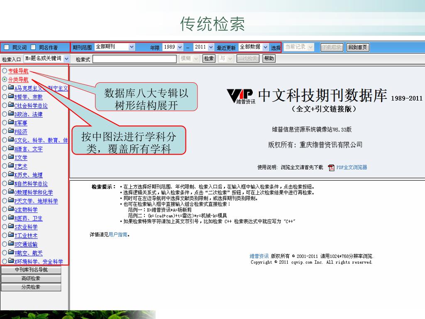Screen dimensions: 425x319
Task: Open the C社会科学总论 category link
Action: (31, 106)
